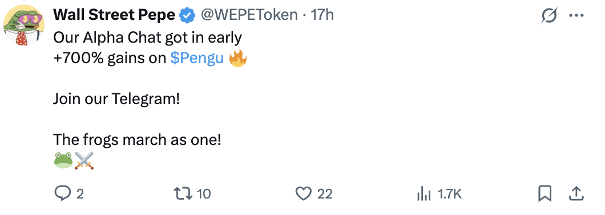
Task: Reply to the post via speech bubble icon
Action: click(x=62, y=193)
